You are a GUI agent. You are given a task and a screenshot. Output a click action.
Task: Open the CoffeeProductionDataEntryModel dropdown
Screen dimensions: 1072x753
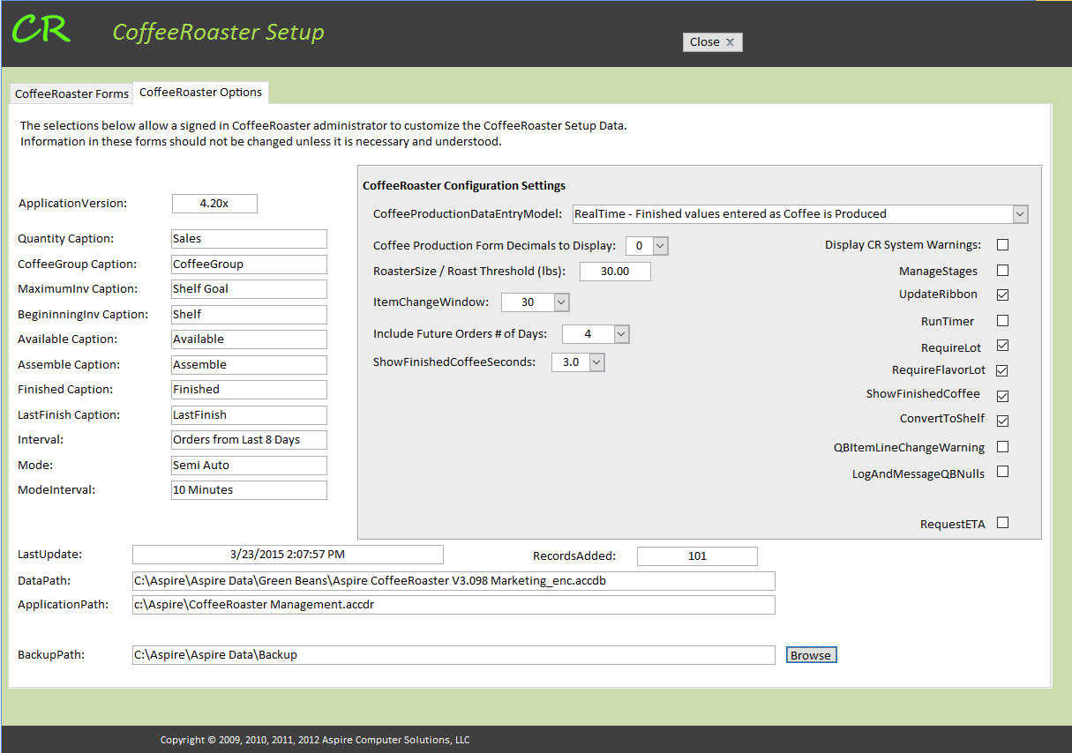point(1020,214)
